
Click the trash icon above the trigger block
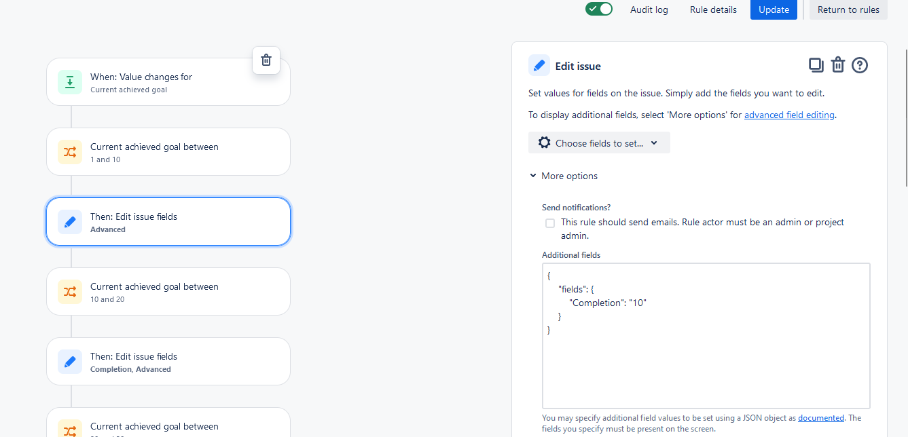266,60
